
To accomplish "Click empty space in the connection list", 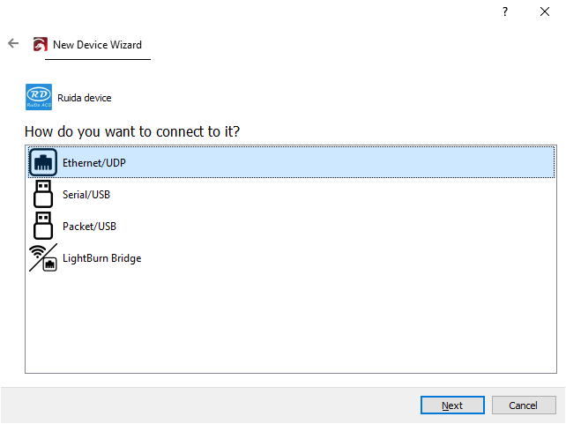I will click(x=291, y=326).
